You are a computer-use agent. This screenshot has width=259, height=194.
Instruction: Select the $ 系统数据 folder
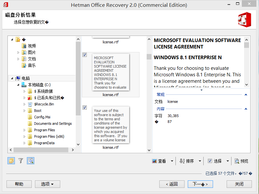(x=40, y=91)
